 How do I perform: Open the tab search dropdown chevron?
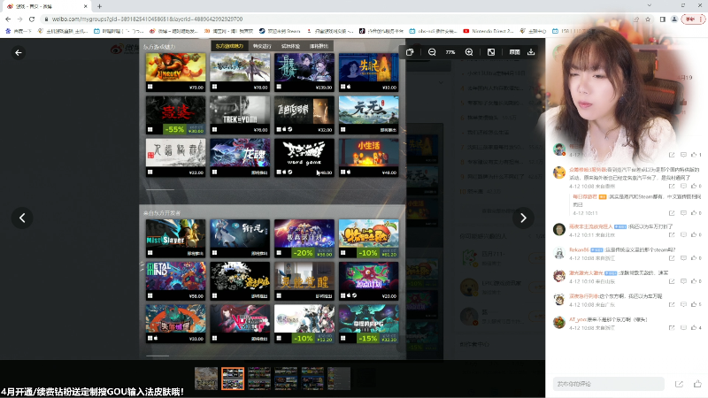650,5
